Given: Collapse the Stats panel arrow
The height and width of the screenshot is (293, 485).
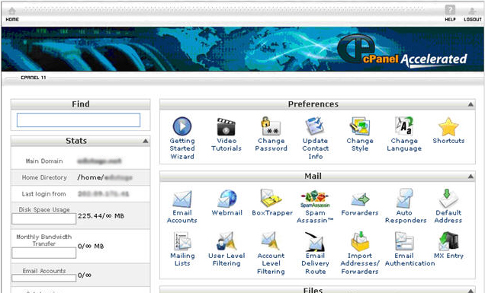Looking at the screenshot, I should 146,141.
